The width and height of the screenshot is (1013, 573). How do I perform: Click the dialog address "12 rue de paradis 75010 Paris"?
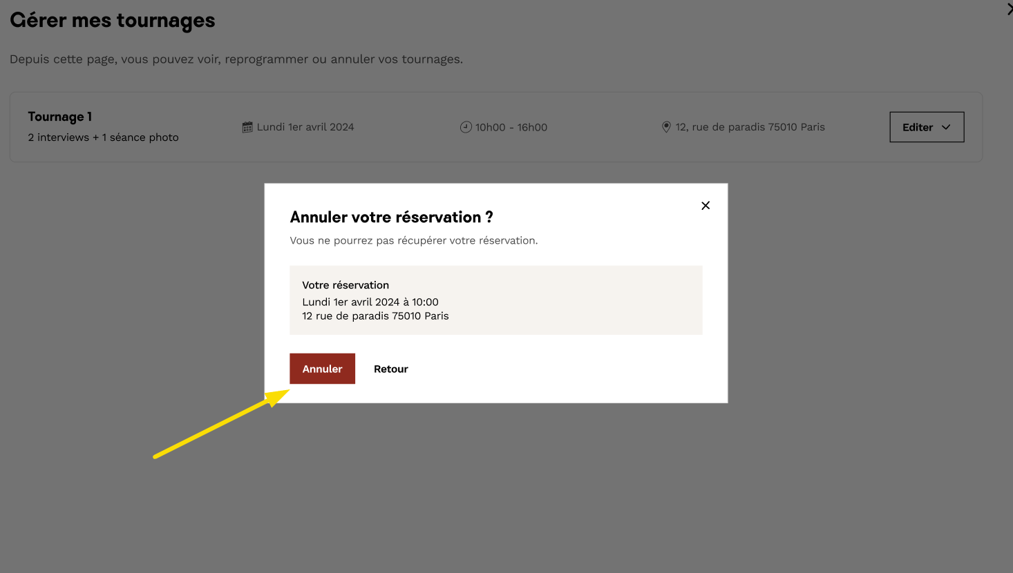(375, 316)
